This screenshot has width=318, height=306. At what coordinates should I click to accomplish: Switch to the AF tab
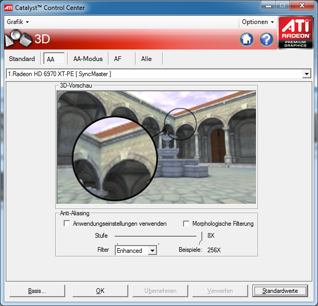118,59
